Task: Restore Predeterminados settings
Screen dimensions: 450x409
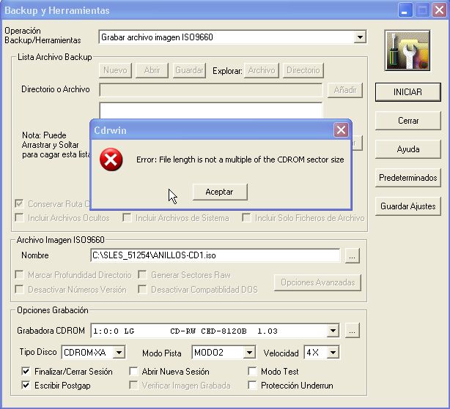Action: [407, 178]
